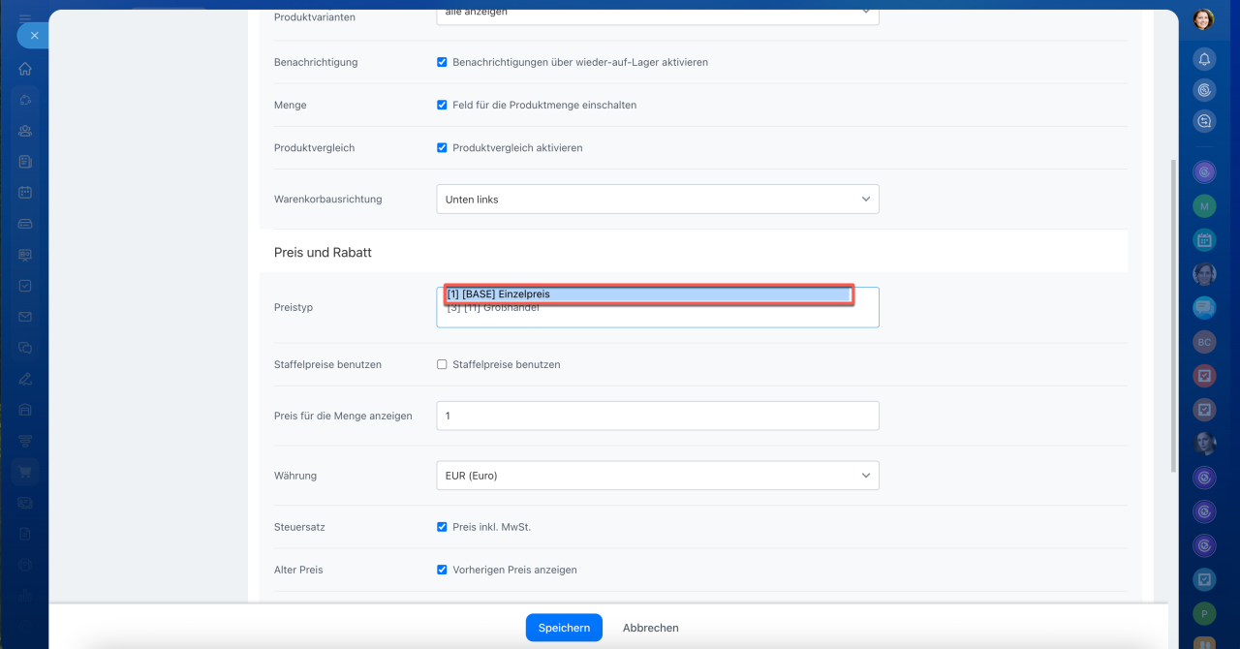The width and height of the screenshot is (1240, 649).
Task: Focus the Preis für die Menge field
Action: pos(657,416)
